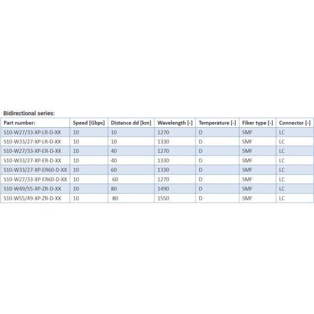The image size is (314, 314).
Task: Click SMF in the S10-W49/55-XP-ZR-D-XX row
Action: tap(247, 188)
